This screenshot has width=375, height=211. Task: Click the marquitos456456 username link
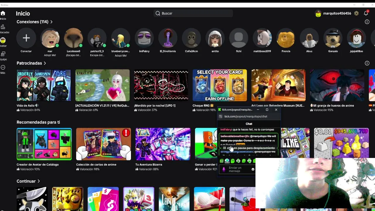tap(337, 13)
